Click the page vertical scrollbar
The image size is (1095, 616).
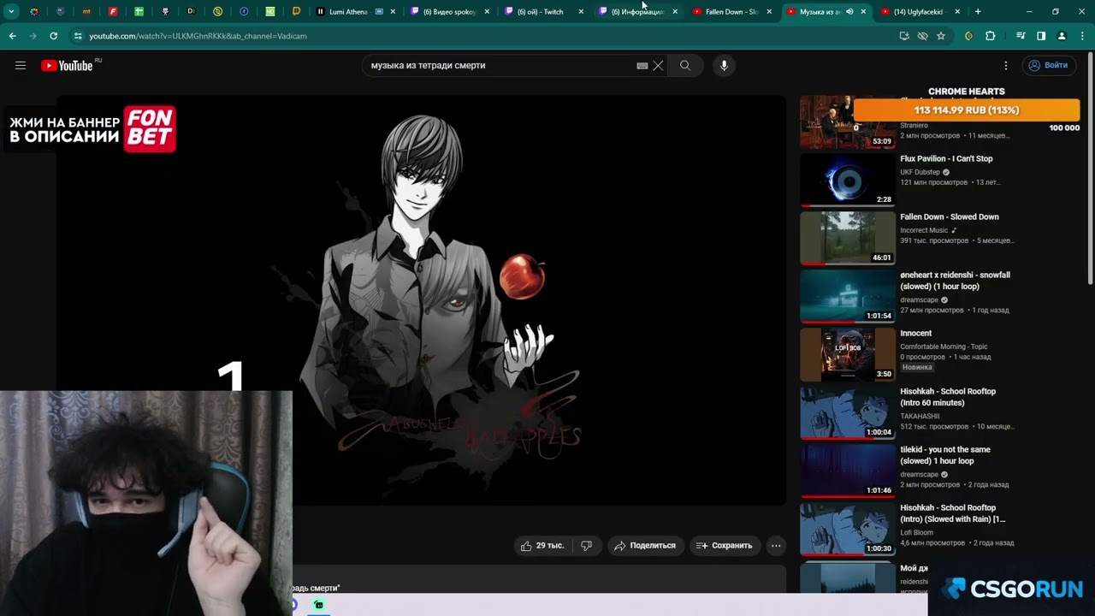coord(1090,169)
